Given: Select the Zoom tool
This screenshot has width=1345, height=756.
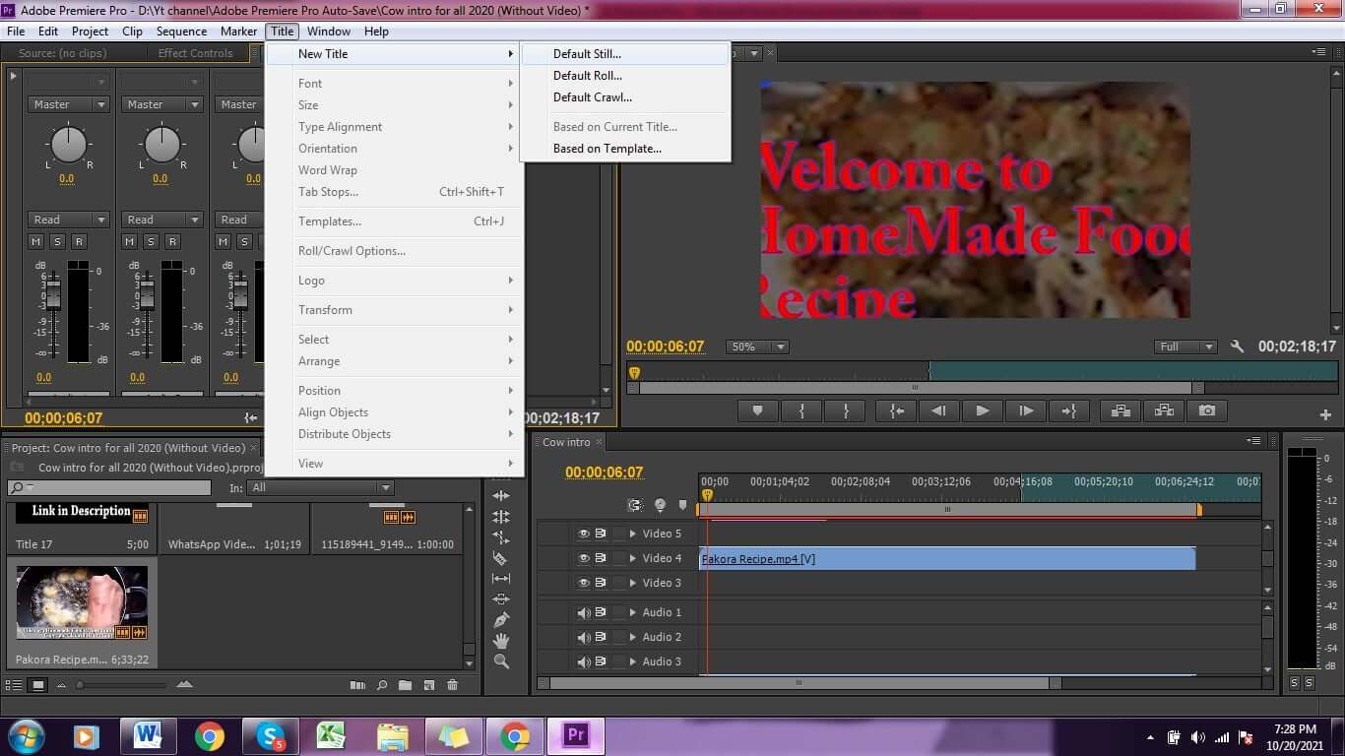Looking at the screenshot, I should click(501, 661).
